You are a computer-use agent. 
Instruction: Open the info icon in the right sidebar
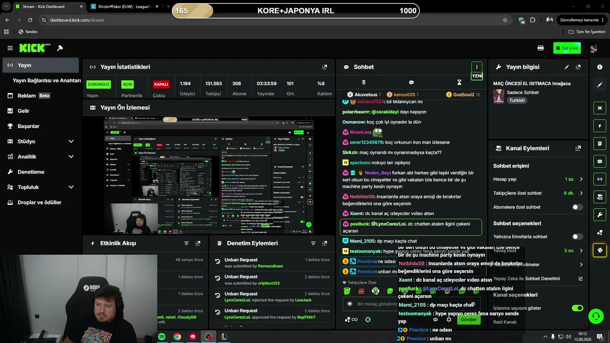point(600,67)
